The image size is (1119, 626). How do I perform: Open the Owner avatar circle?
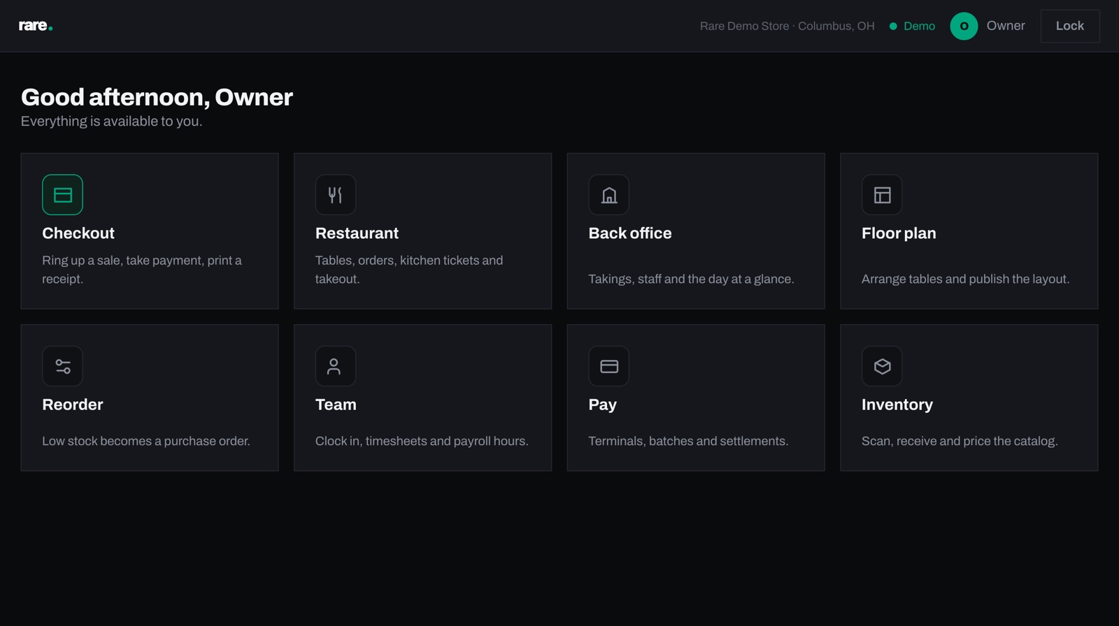(964, 26)
